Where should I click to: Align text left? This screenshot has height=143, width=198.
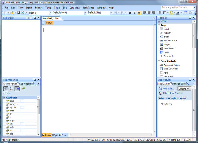point(144,13)
